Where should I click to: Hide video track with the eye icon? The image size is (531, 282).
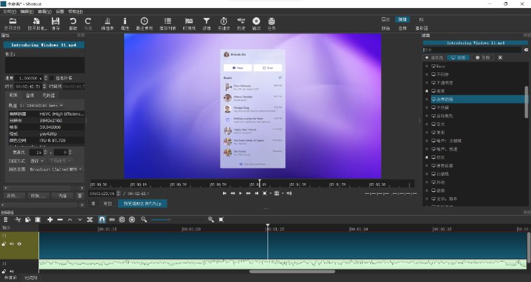click(x=19, y=244)
